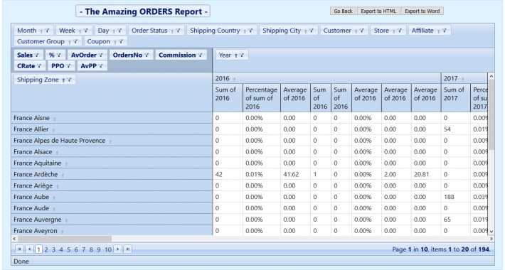Click the Store field filter funnel
The image size is (505, 270).
(400, 31)
